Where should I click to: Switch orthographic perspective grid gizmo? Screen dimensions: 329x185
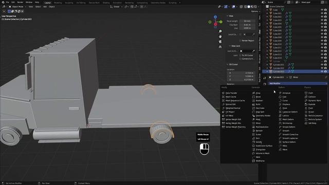click(x=220, y=47)
